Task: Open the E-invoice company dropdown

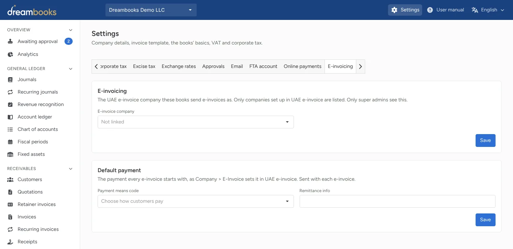Action: point(196,122)
